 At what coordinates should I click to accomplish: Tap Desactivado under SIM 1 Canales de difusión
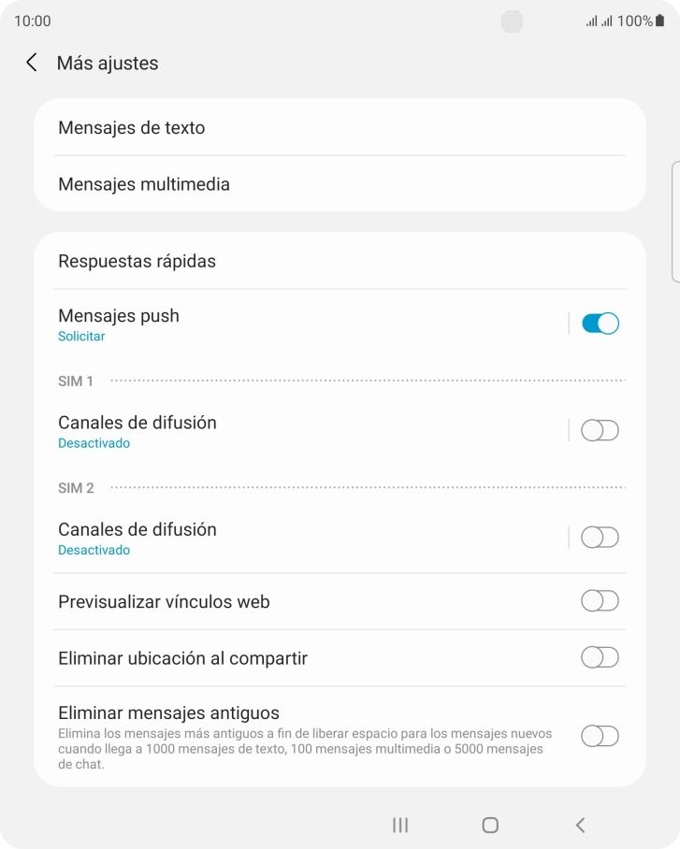(x=94, y=443)
